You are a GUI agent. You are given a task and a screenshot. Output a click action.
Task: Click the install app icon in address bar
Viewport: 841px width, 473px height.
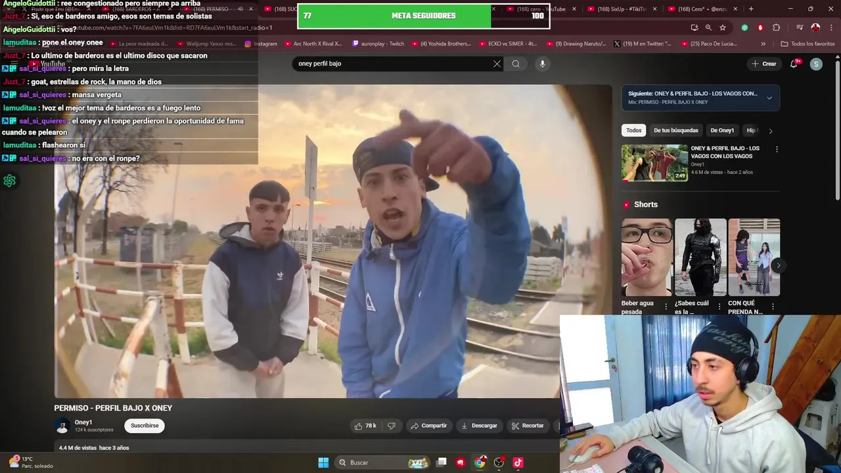point(694,28)
